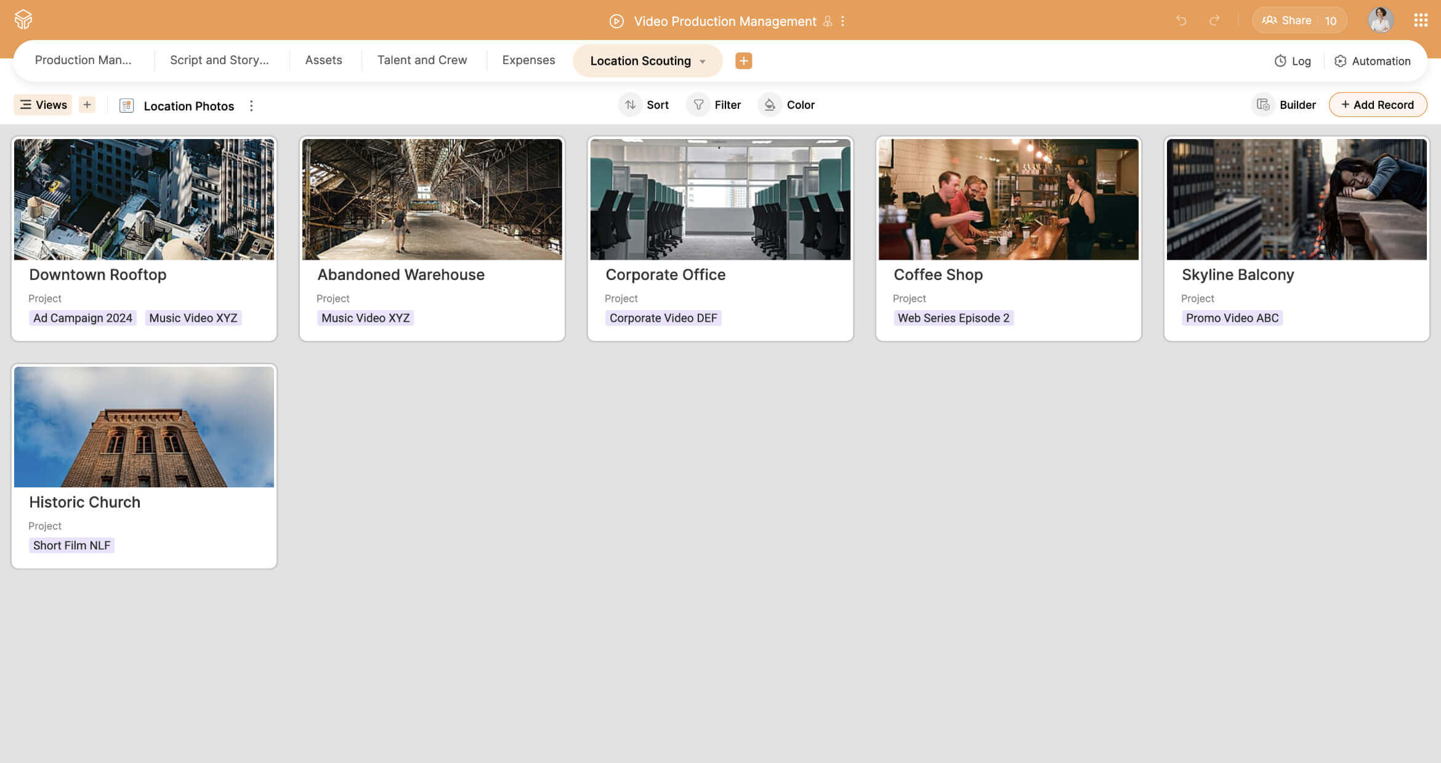Expand the Location Scouting tab dropdown arrow

703,61
